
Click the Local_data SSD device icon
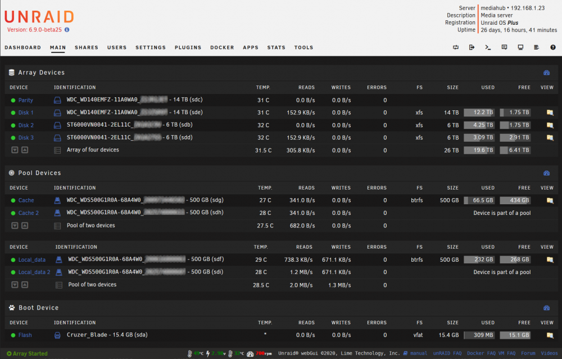[x=59, y=259]
